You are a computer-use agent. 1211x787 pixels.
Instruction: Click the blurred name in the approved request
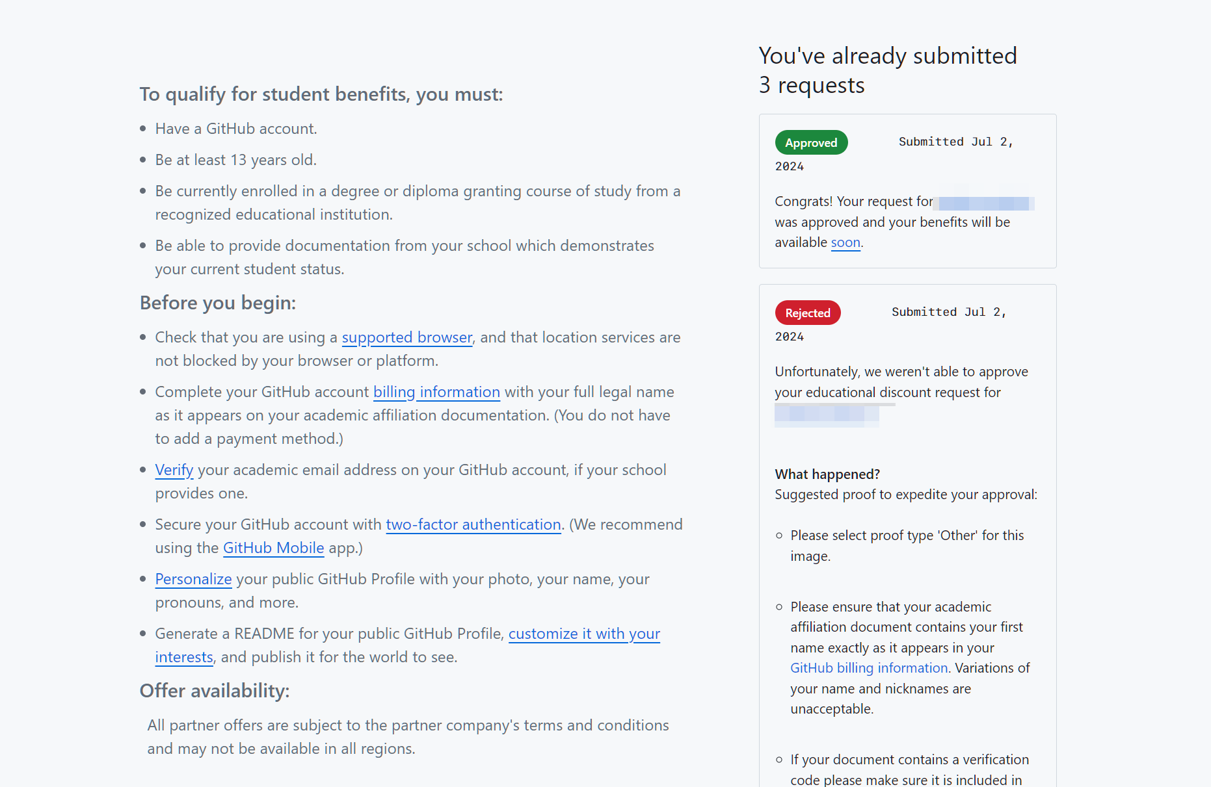point(985,203)
